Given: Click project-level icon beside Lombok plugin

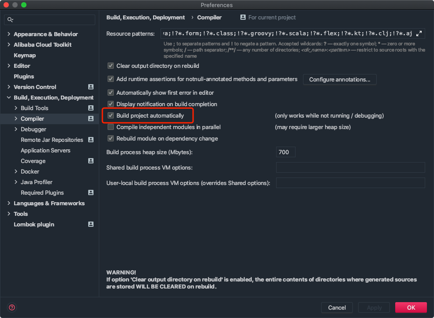Looking at the screenshot, I should (x=91, y=224).
